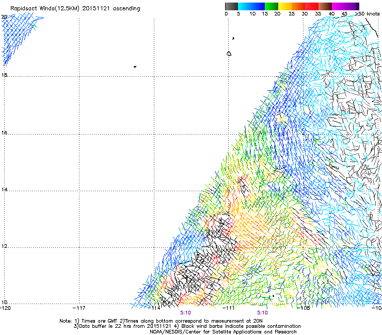
Task: Click the purple '5:10' time between -114 and -111
Action: click(185, 313)
